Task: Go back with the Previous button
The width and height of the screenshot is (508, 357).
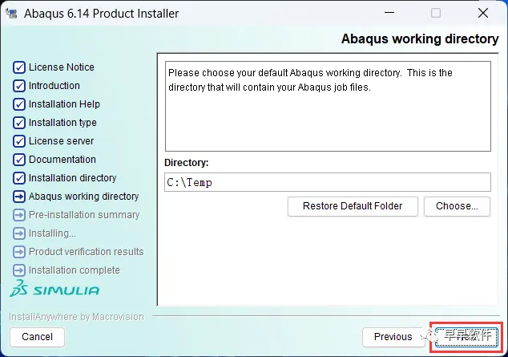Action: click(x=393, y=337)
